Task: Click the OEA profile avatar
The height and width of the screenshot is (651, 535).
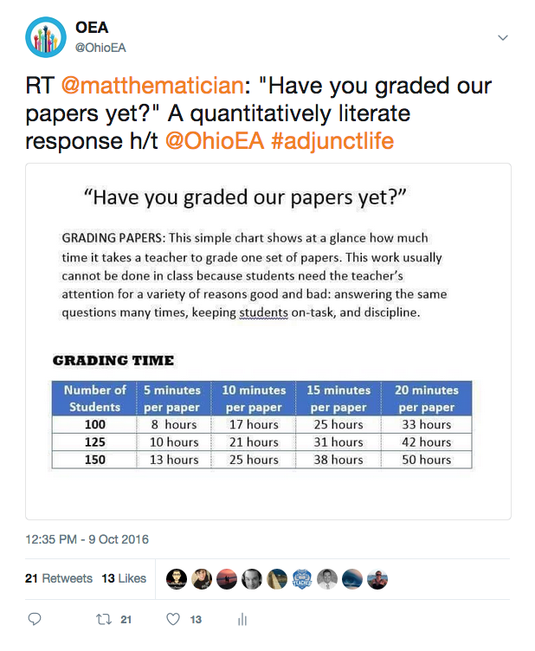Action: pos(46,37)
